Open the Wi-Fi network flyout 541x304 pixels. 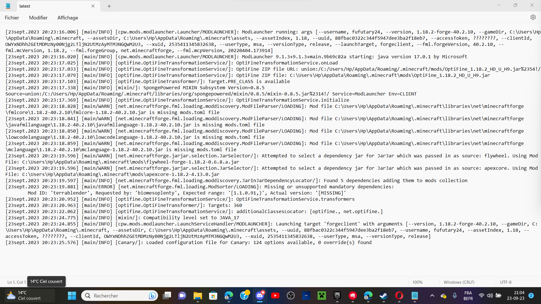(482, 296)
